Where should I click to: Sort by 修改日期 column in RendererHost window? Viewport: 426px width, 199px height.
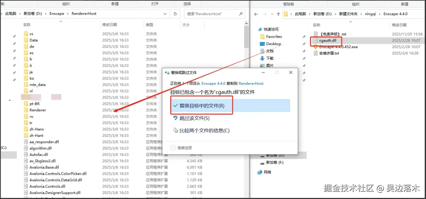tap(110, 25)
